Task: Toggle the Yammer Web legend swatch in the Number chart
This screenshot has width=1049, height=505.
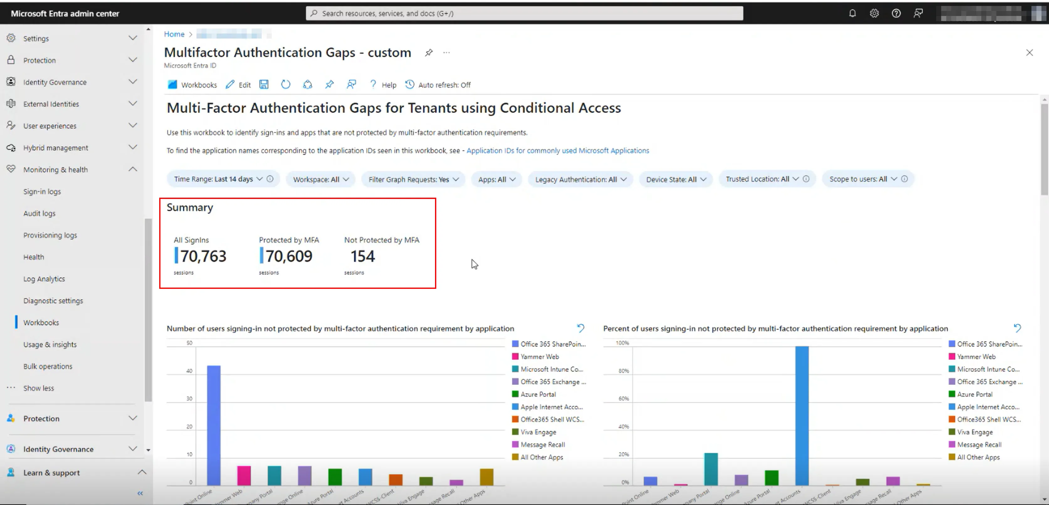Action: click(x=515, y=357)
